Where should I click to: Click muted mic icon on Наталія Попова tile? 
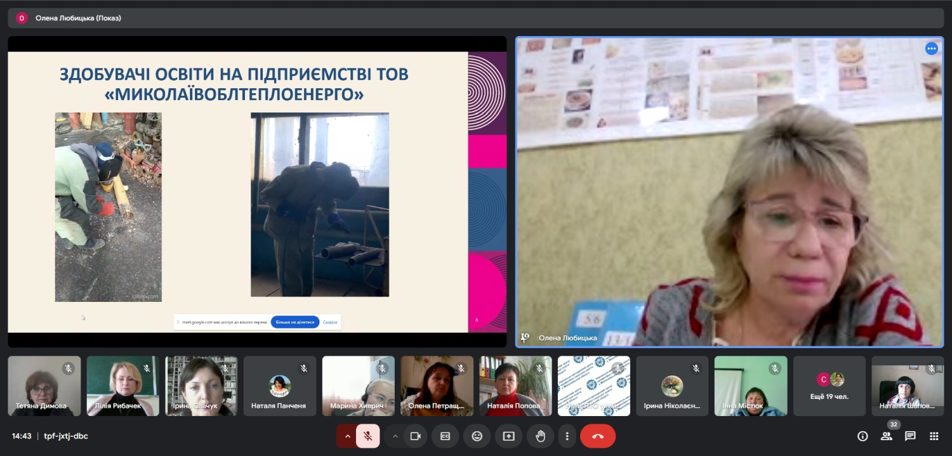539,368
